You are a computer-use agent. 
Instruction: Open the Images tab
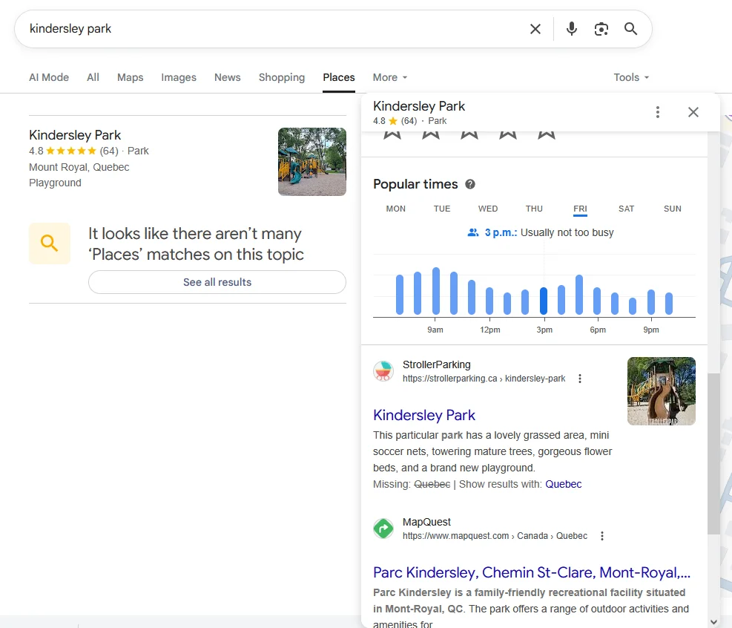179,77
